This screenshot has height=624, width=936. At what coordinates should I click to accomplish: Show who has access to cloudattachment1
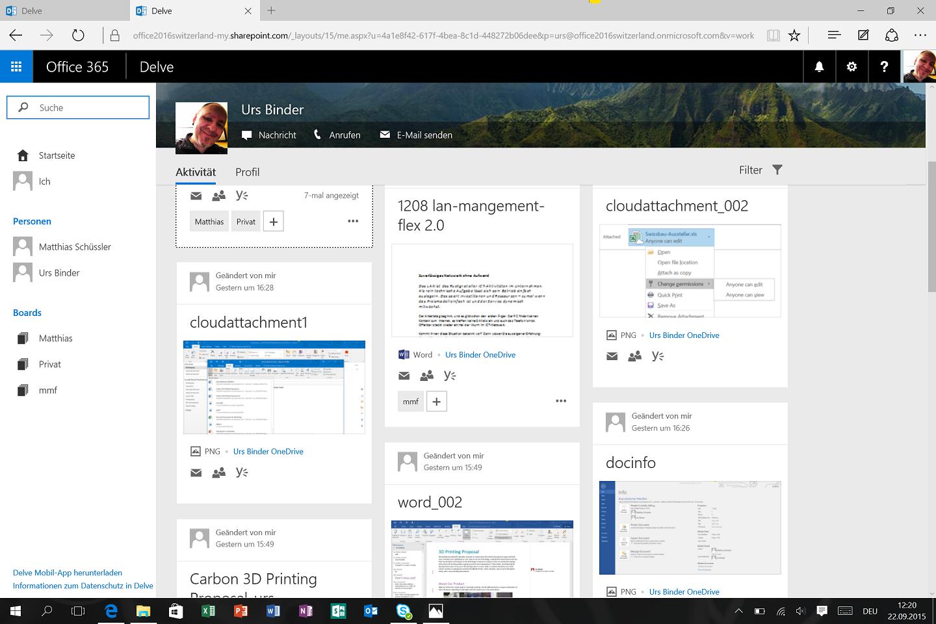(x=218, y=473)
